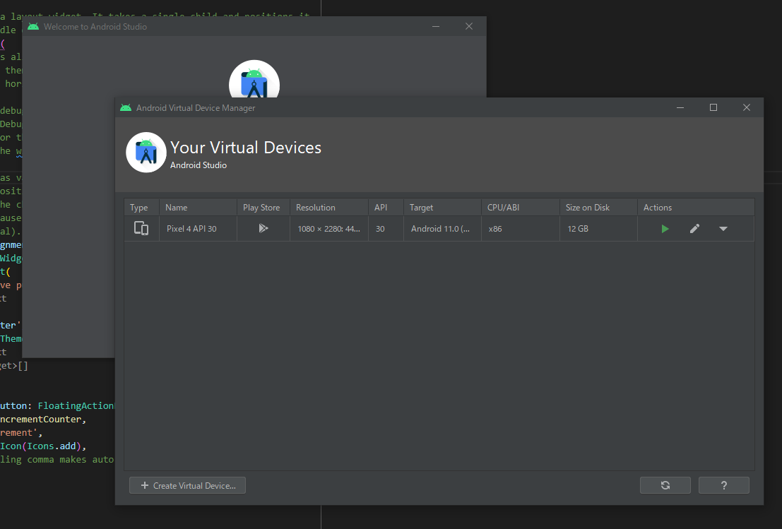Screen dimensions: 782x529
Task: Click the 12 GB size cell
Action: pyautogui.click(x=598, y=229)
